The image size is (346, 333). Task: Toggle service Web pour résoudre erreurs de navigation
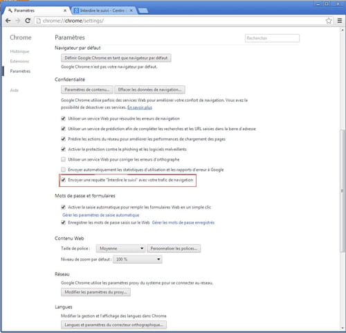pos(63,118)
